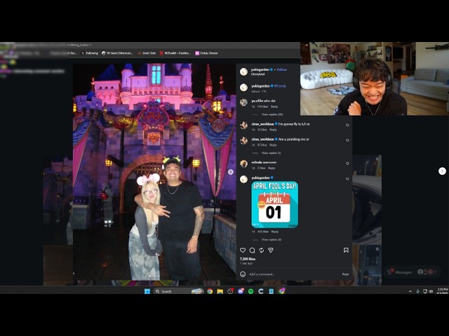Open m5nda commenter's avatar

(x=243, y=164)
